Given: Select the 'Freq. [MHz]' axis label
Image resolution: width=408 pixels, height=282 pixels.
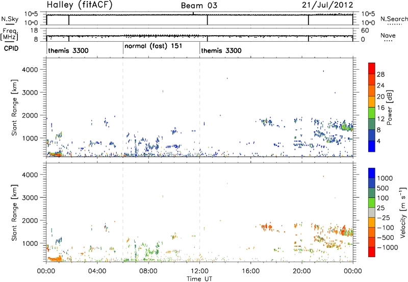Looking at the screenshot, I should (10, 34).
